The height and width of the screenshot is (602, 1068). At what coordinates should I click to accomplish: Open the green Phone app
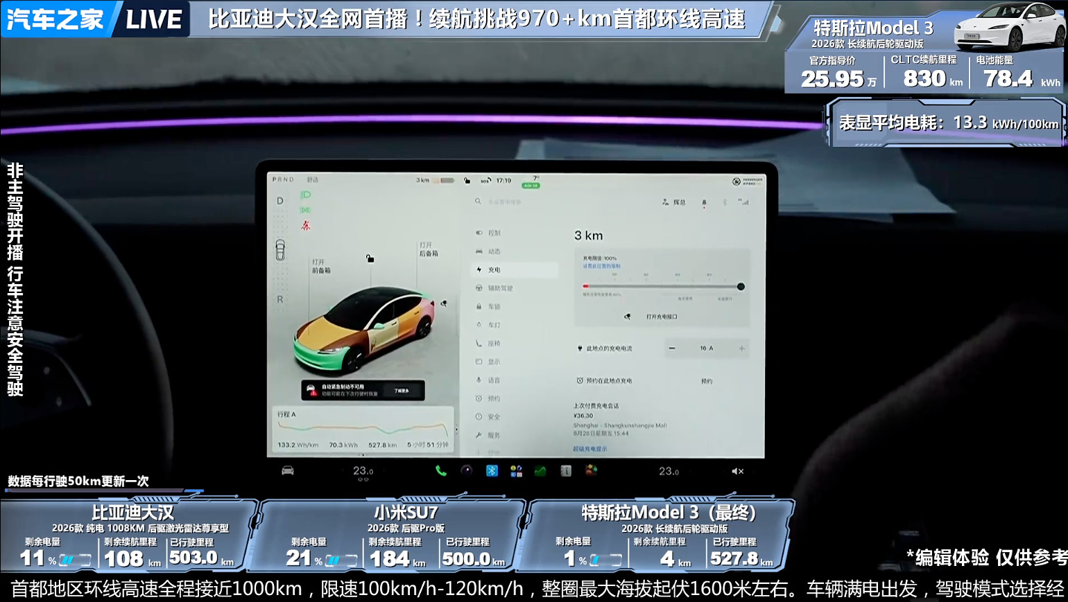(441, 471)
